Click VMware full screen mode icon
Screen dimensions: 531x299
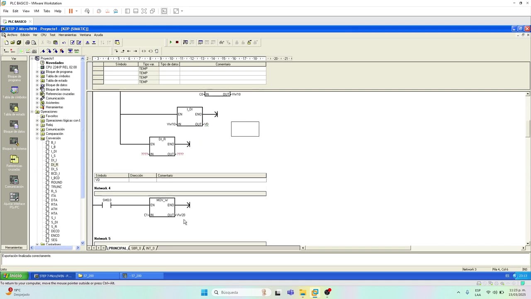[x=144, y=11]
